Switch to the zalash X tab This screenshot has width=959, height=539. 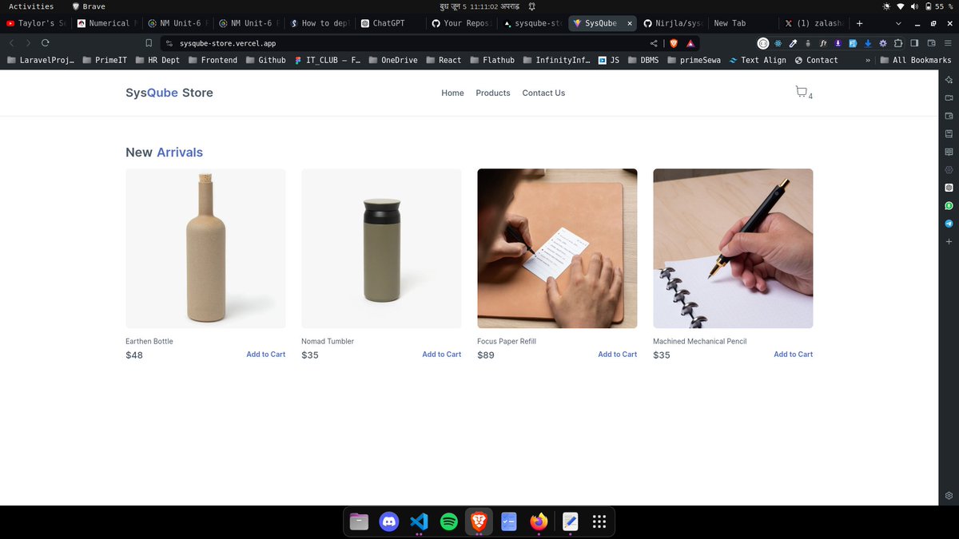tap(814, 23)
